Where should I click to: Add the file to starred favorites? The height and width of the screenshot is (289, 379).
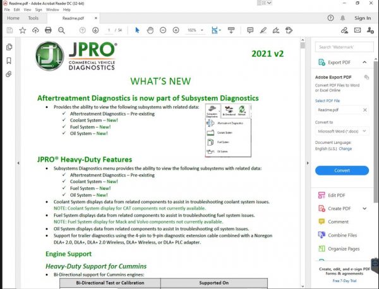point(23,30)
